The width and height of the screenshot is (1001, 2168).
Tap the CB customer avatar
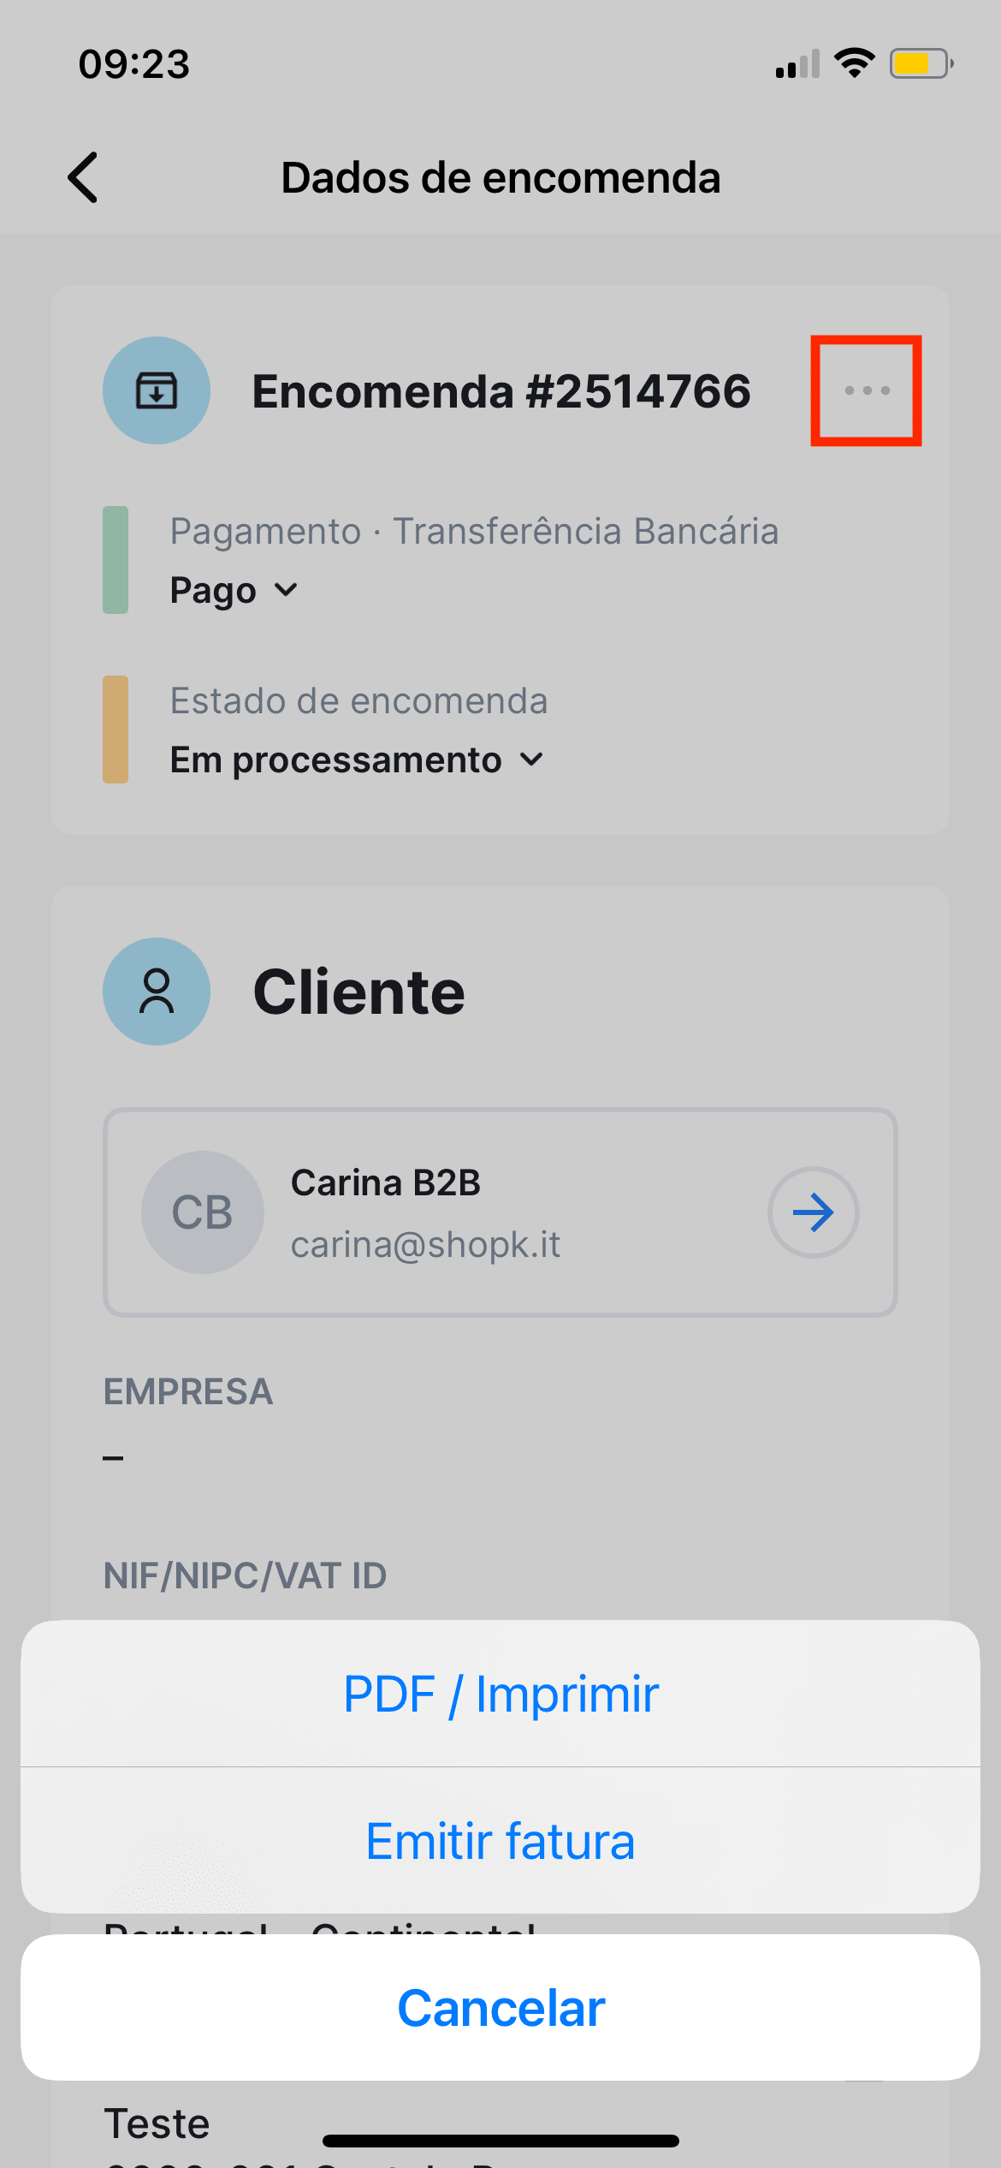click(203, 1212)
